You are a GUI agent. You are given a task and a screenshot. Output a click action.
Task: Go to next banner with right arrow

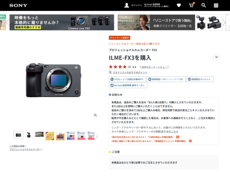click(224, 23)
